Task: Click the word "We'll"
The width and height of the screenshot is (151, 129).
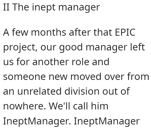Action: point(60,106)
